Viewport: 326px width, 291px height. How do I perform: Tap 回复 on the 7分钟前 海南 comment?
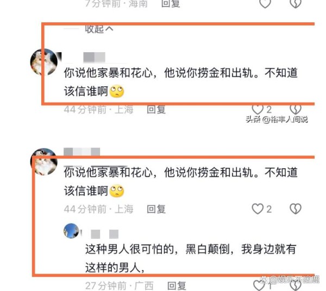click(x=171, y=3)
